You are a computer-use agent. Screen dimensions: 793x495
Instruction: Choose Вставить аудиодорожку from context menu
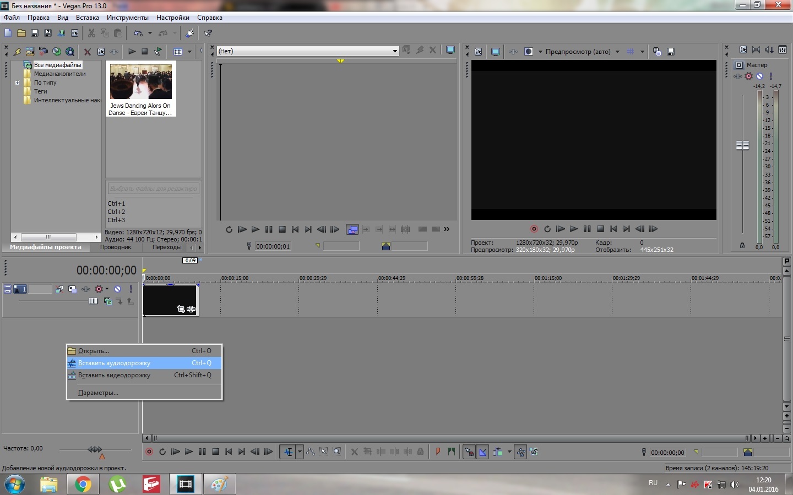[144, 363]
